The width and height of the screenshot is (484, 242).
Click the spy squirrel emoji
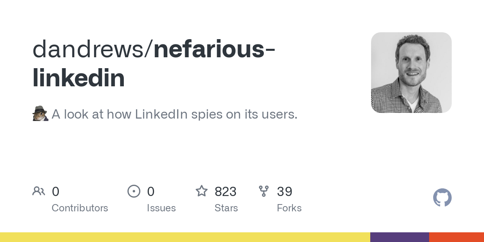pyautogui.click(x=40, y=114)
